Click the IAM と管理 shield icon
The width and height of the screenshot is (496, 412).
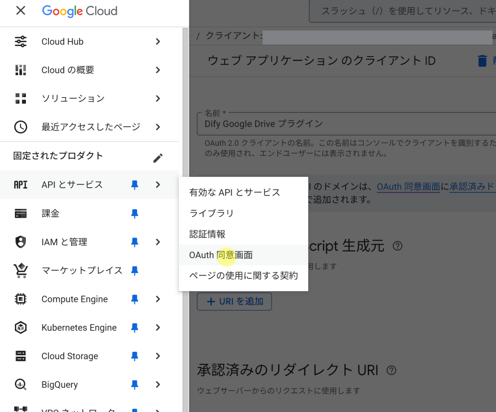[21, 242]
